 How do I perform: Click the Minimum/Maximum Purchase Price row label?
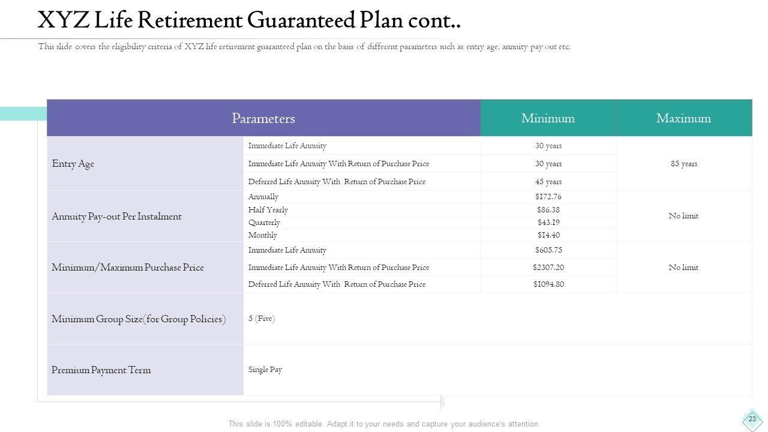tap(128, 268)
